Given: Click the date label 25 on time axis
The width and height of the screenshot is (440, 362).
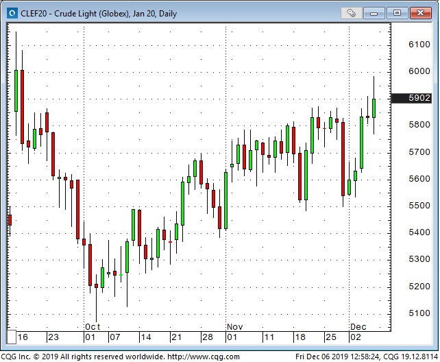Looking at the screenshot, I should pyautogui.click(x=331, y=337).
